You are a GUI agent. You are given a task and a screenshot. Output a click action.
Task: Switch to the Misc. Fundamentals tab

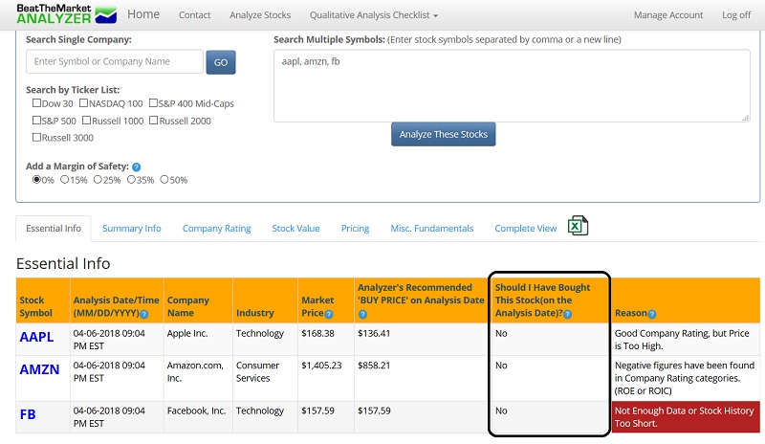pyautogui.click(x=432, y=228)
